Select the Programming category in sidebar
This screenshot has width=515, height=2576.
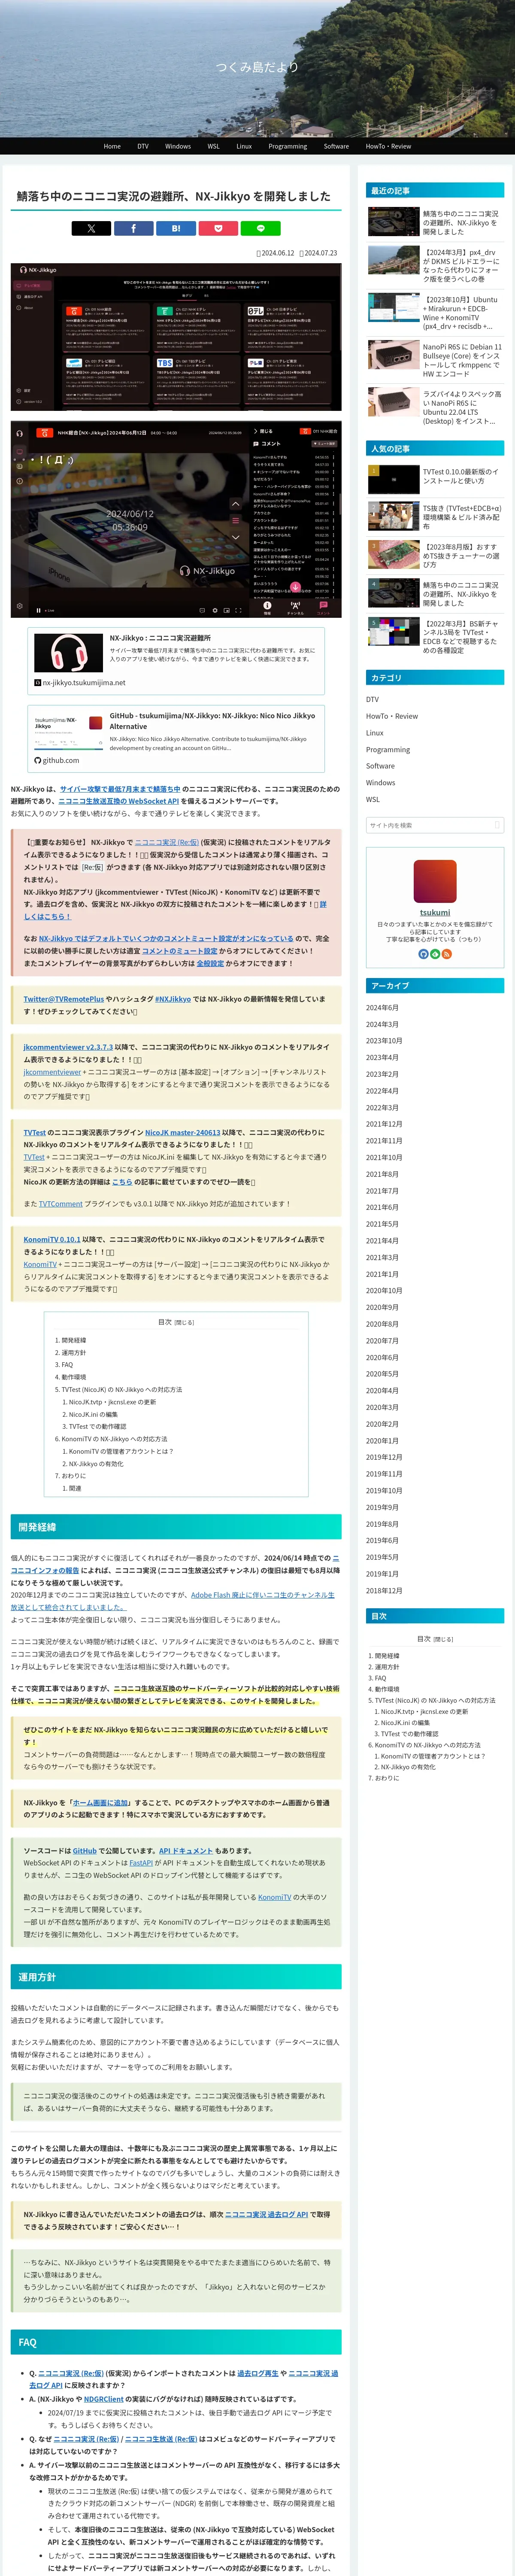pos(388,750)
